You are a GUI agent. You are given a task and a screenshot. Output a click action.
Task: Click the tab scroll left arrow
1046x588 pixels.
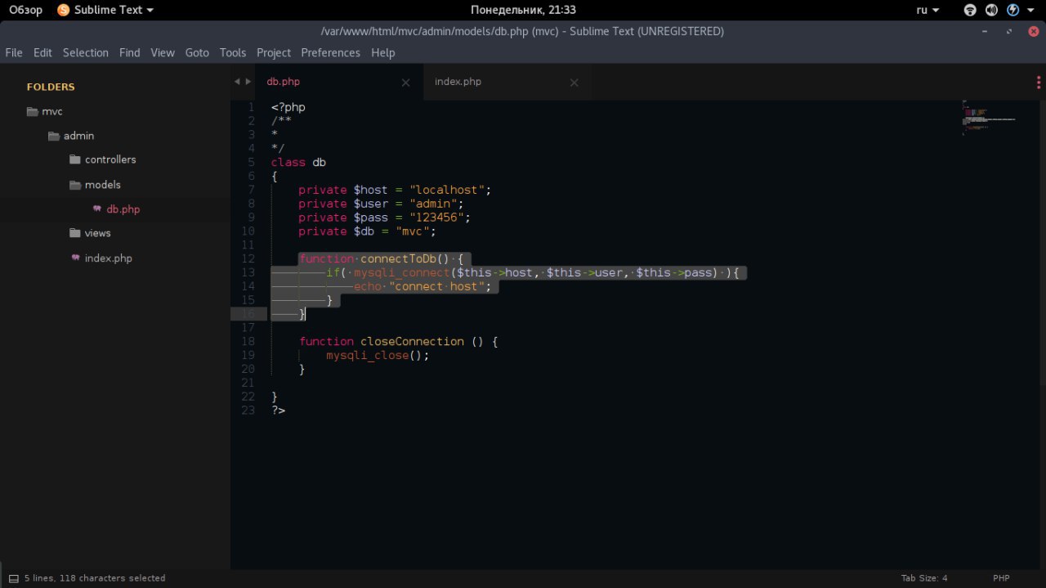237,82
